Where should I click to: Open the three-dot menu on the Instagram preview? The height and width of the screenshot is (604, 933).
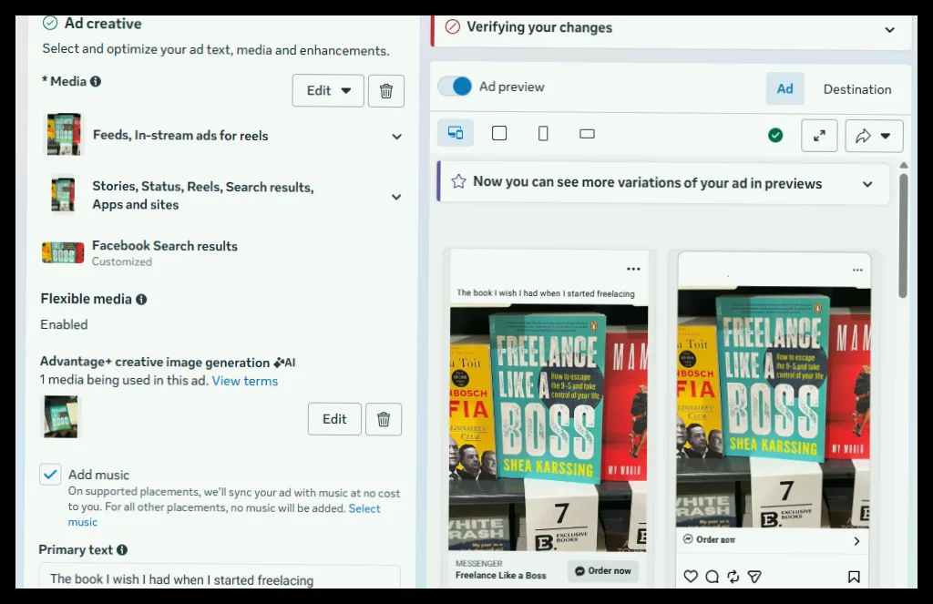(x=857, y=270)
